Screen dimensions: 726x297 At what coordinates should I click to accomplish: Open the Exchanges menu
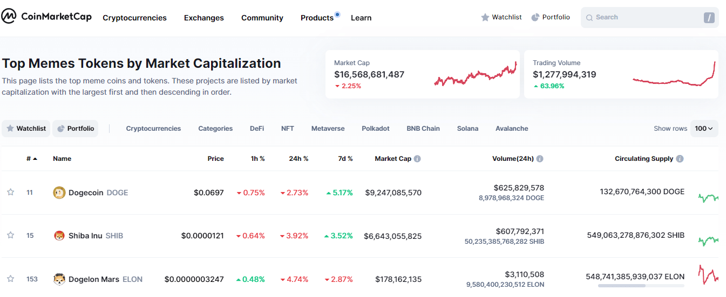point(203,18)
